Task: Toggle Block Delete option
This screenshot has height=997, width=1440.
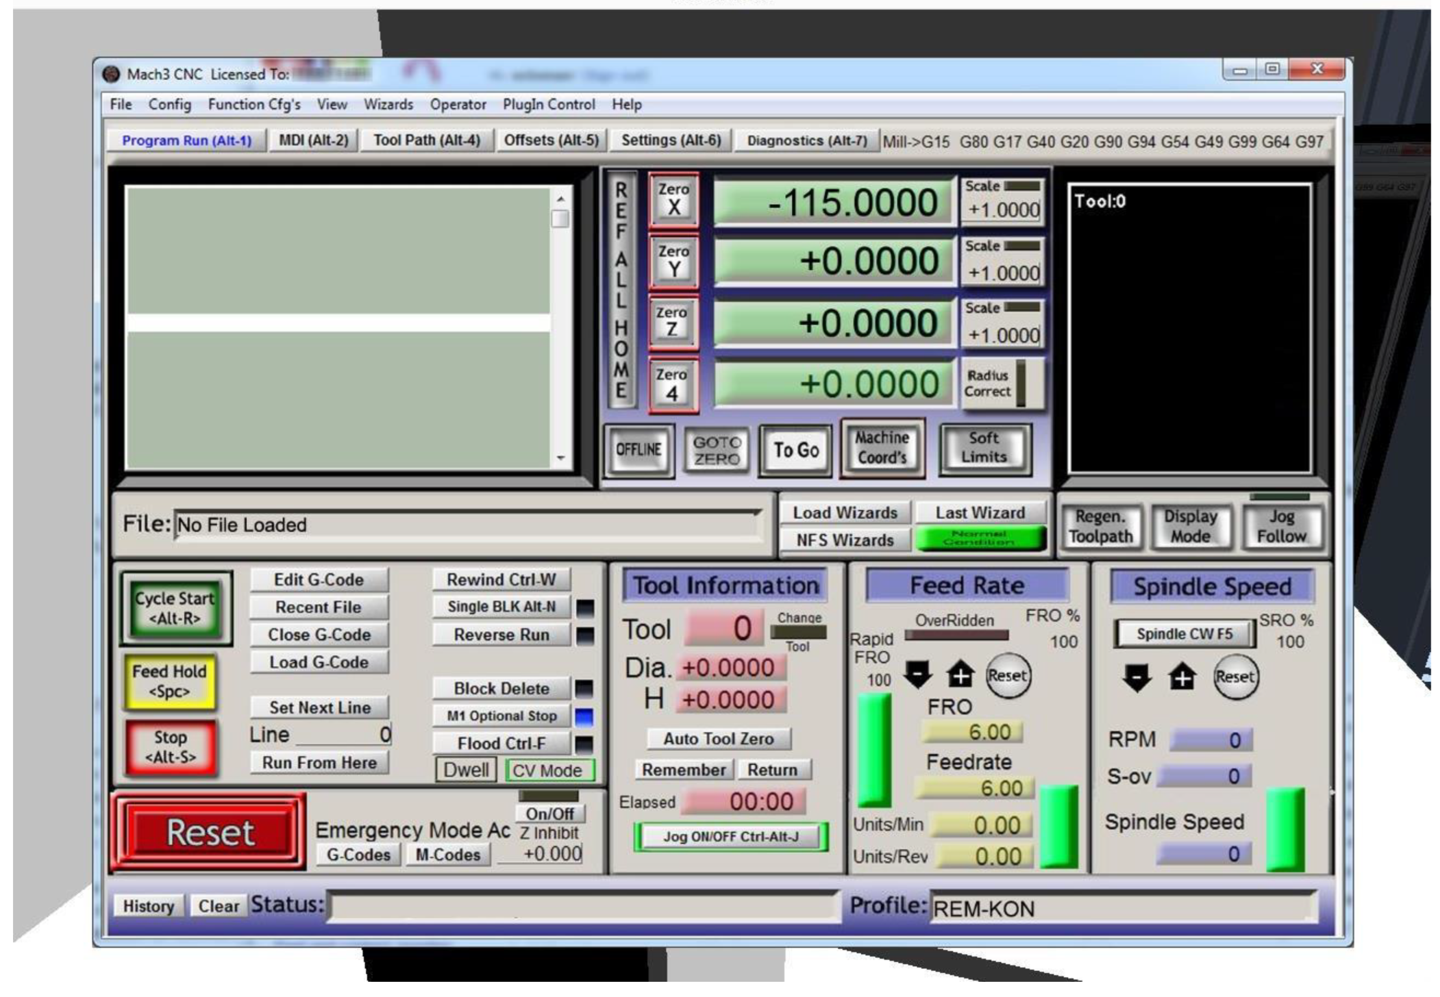Action: [x=501, y=689]
